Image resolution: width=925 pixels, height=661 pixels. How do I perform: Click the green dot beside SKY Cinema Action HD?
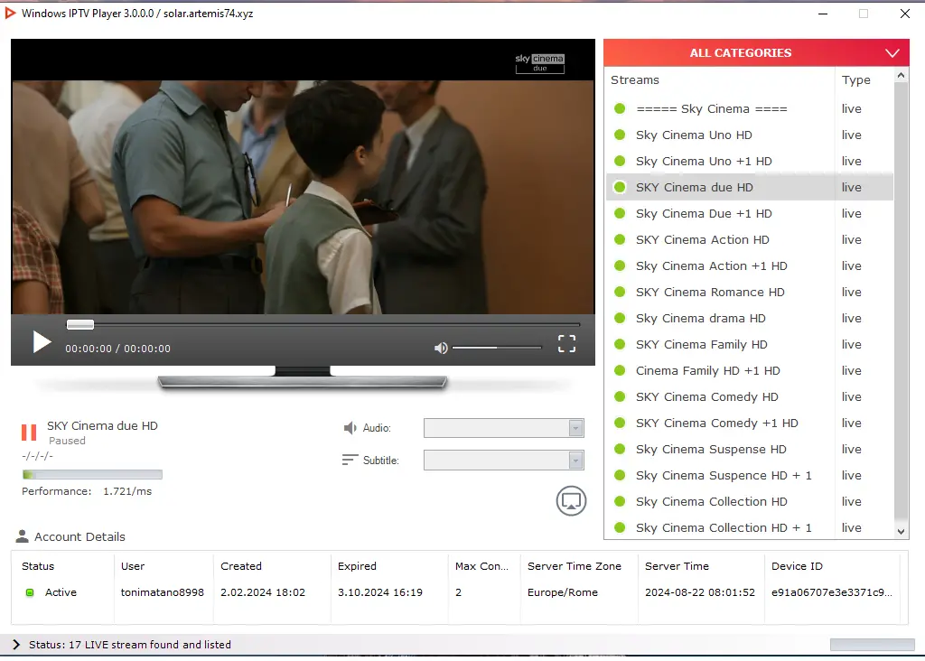point(620,239)
